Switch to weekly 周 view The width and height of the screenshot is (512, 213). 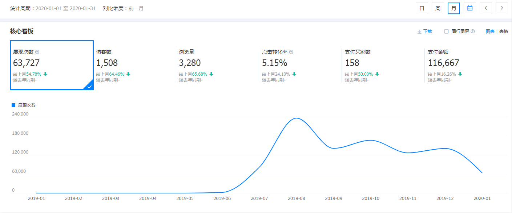point(438,8)
